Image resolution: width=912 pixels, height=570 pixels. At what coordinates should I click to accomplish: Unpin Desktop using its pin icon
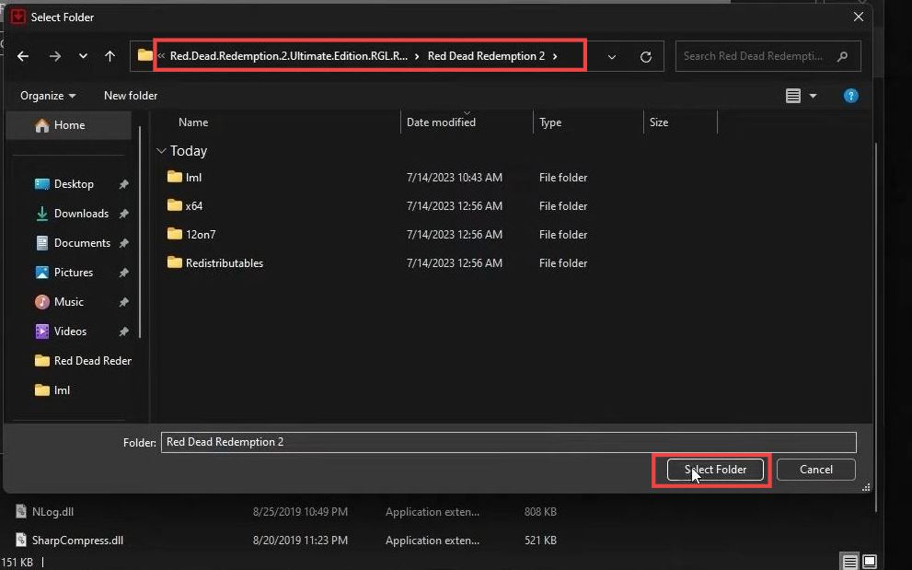coord(124,184)
